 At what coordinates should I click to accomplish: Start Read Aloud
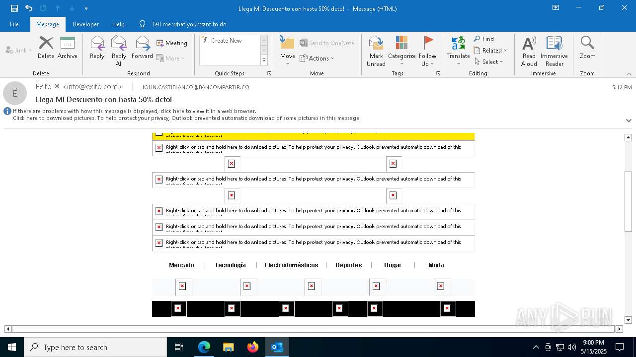pos(529,51)
